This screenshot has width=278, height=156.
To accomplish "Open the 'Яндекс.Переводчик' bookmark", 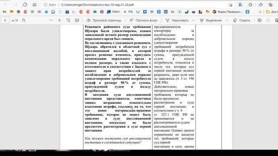I will (228, 12).
